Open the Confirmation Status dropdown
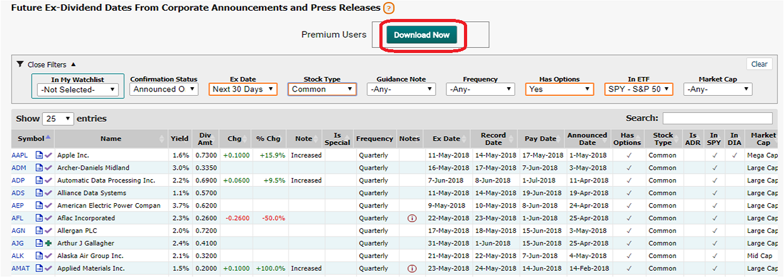 pyautogui.click(x=163, y=90)
